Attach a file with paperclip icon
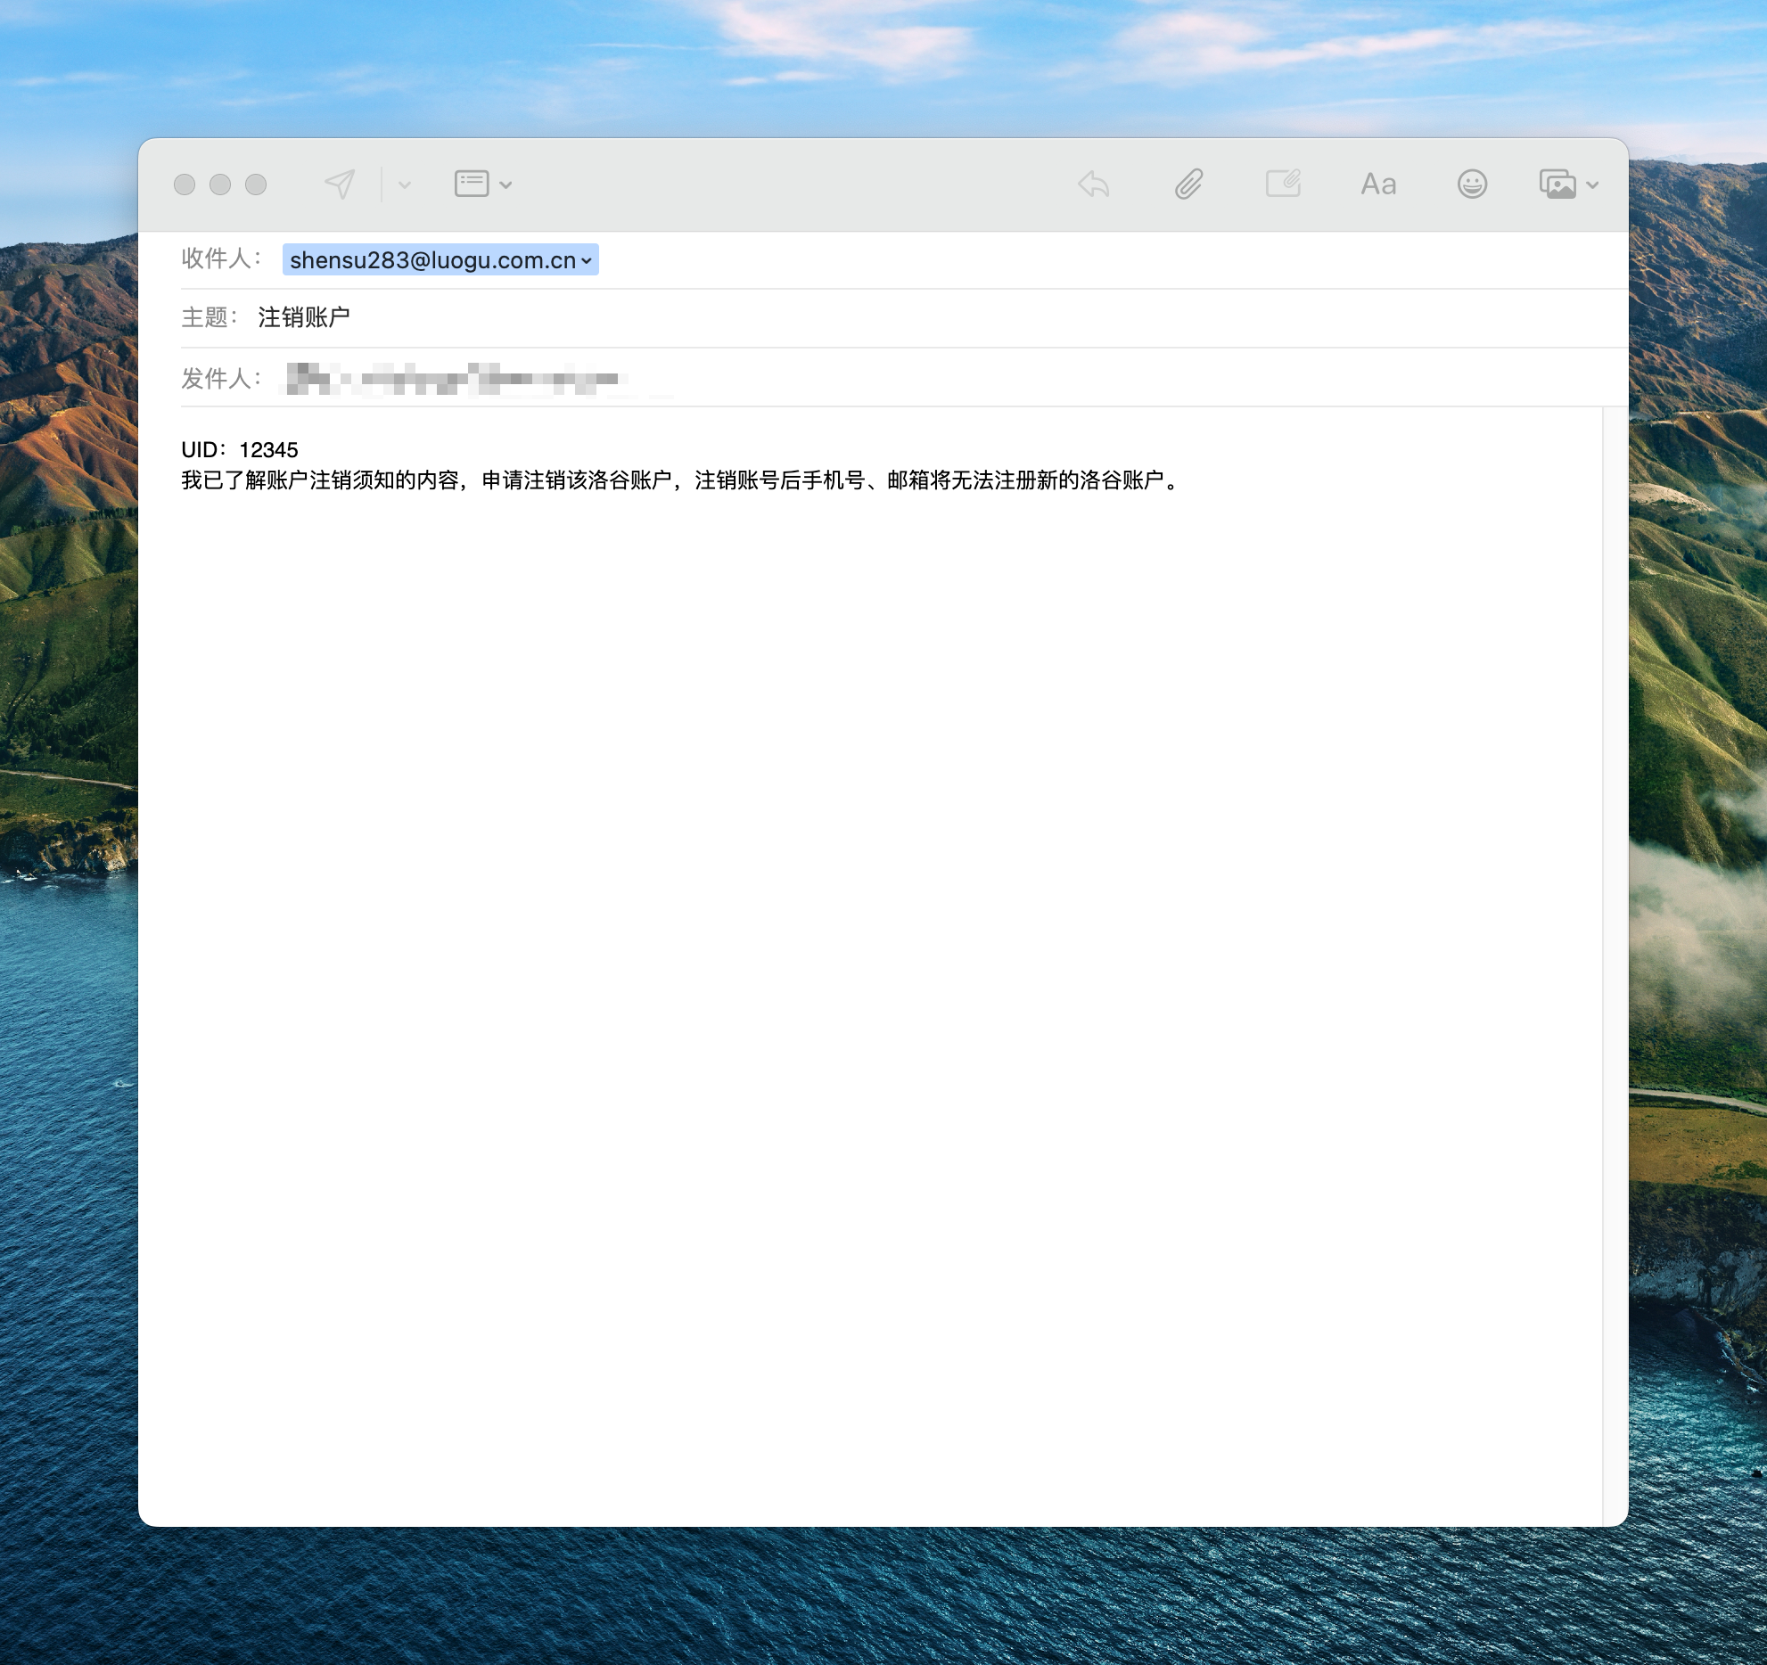 pos(1188,185)
